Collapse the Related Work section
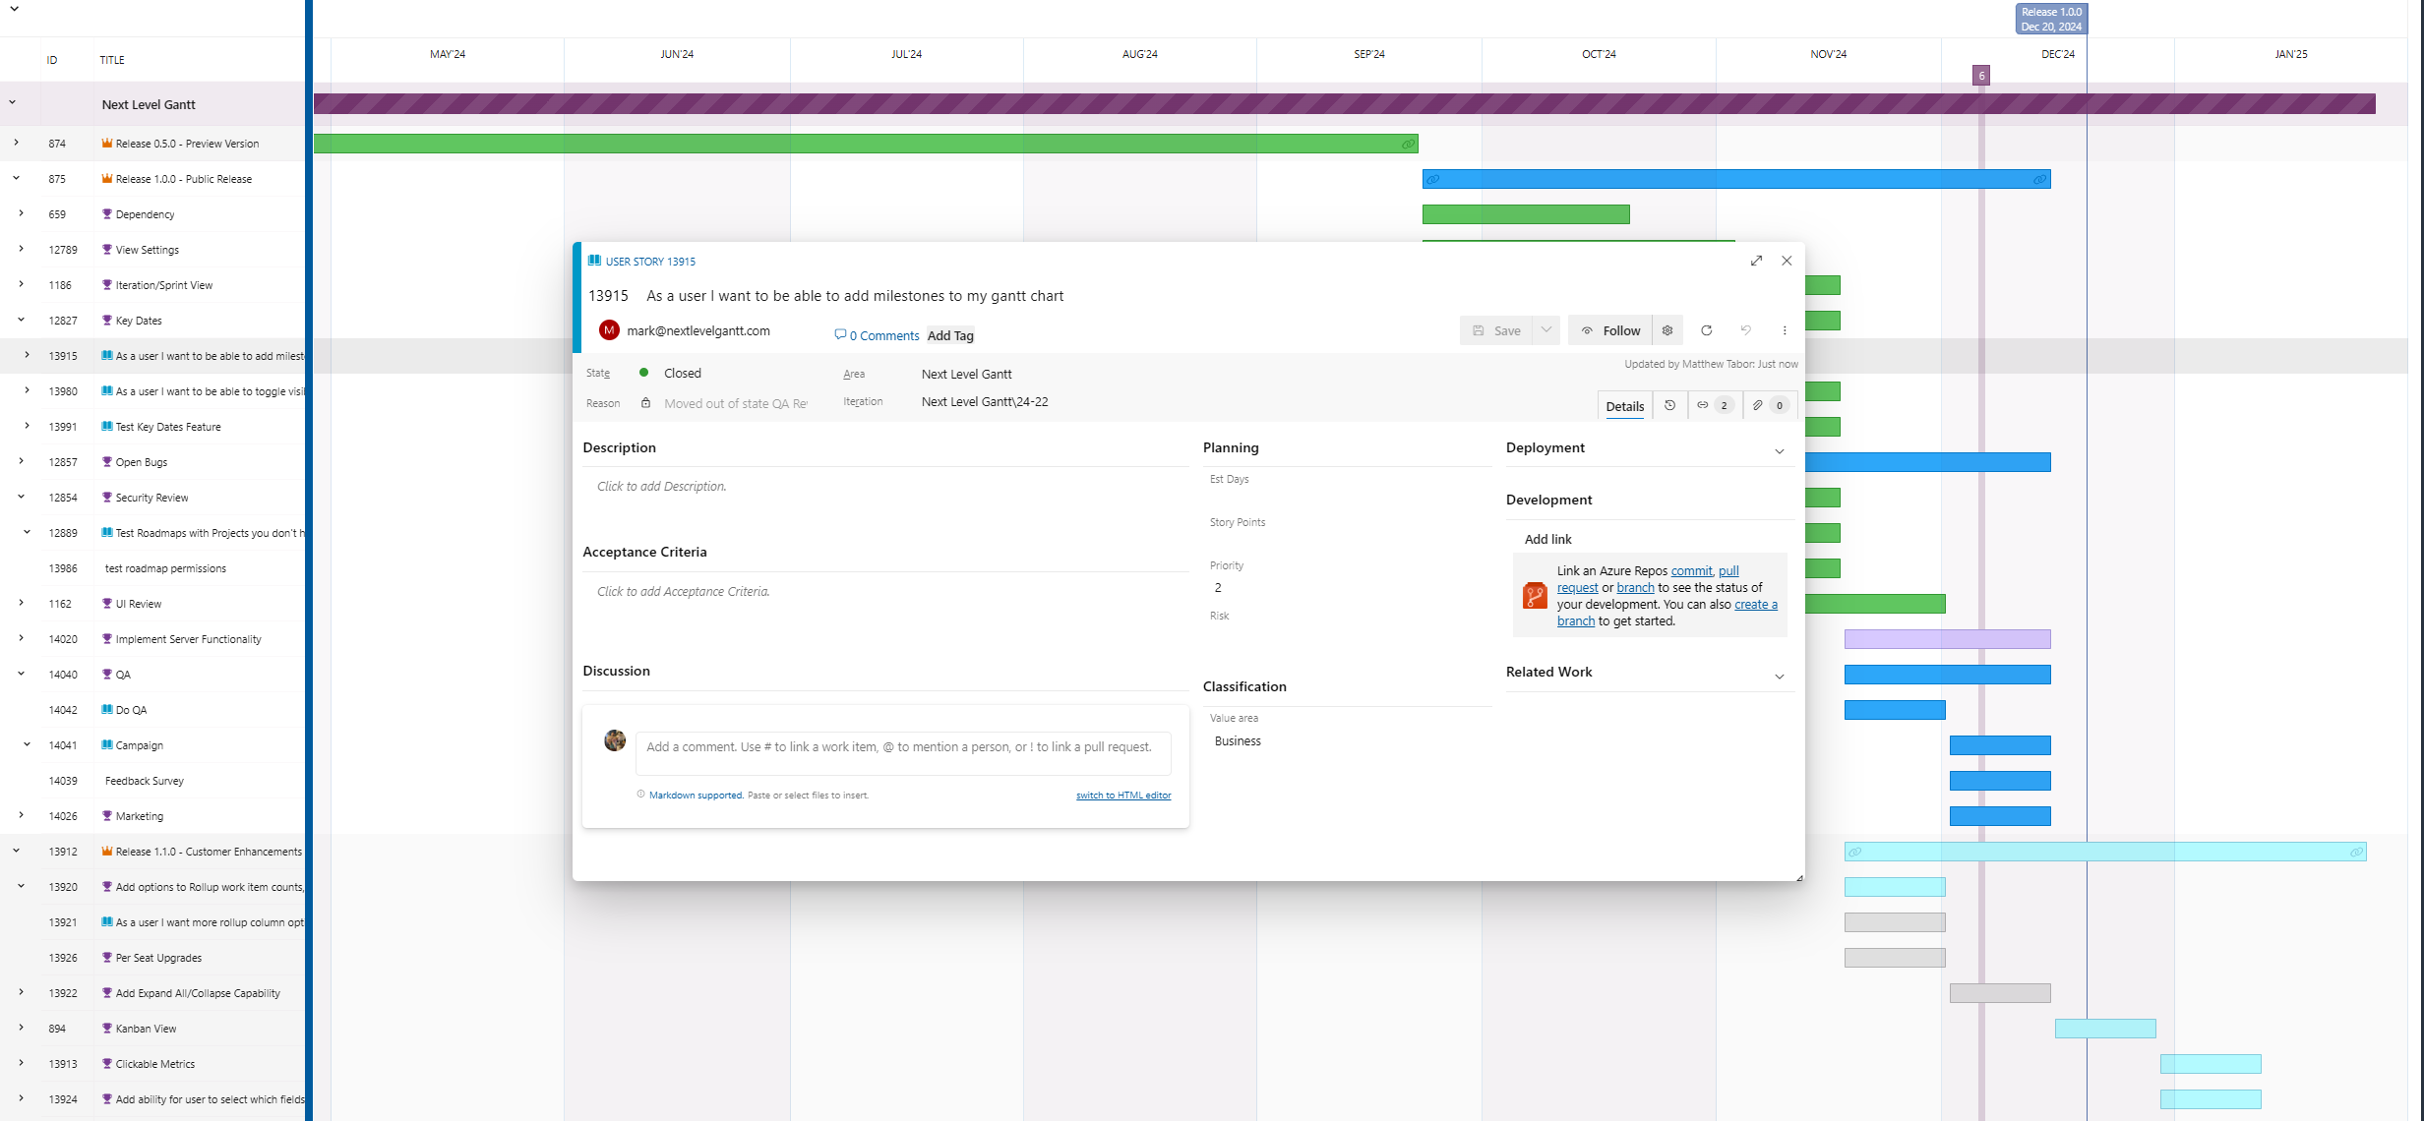 1779,677
